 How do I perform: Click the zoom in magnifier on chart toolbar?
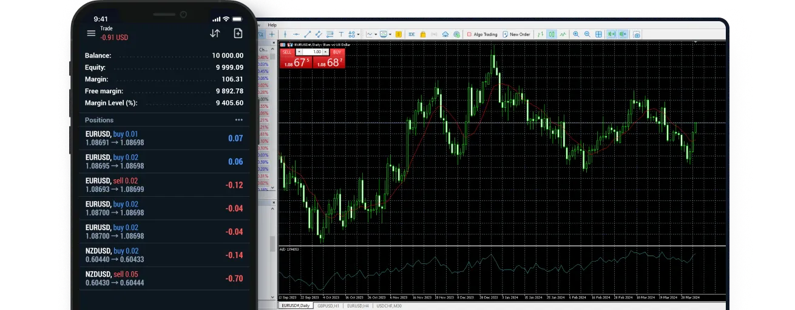point(576,35)
